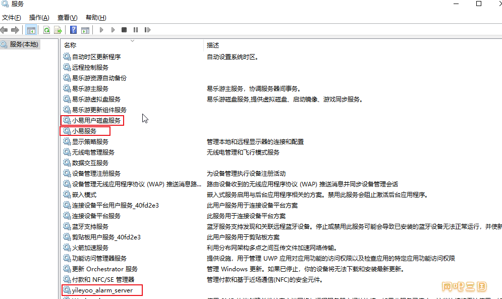This screenshot has width=502, height=299.
Task: Open the Help toolbar icon
Action: (73, 30)
